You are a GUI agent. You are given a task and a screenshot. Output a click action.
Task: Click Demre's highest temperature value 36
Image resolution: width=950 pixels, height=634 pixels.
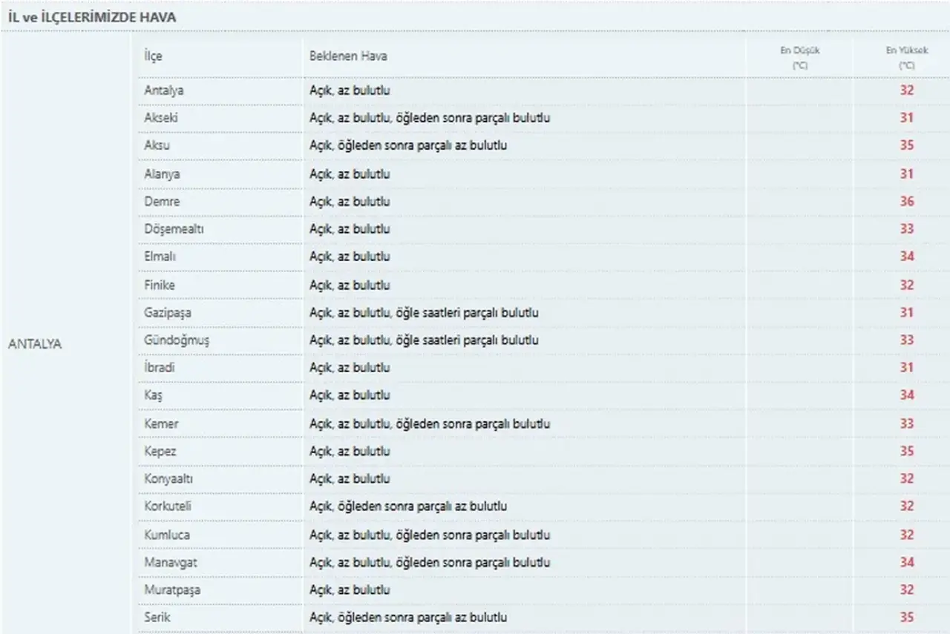coord(907,202)
